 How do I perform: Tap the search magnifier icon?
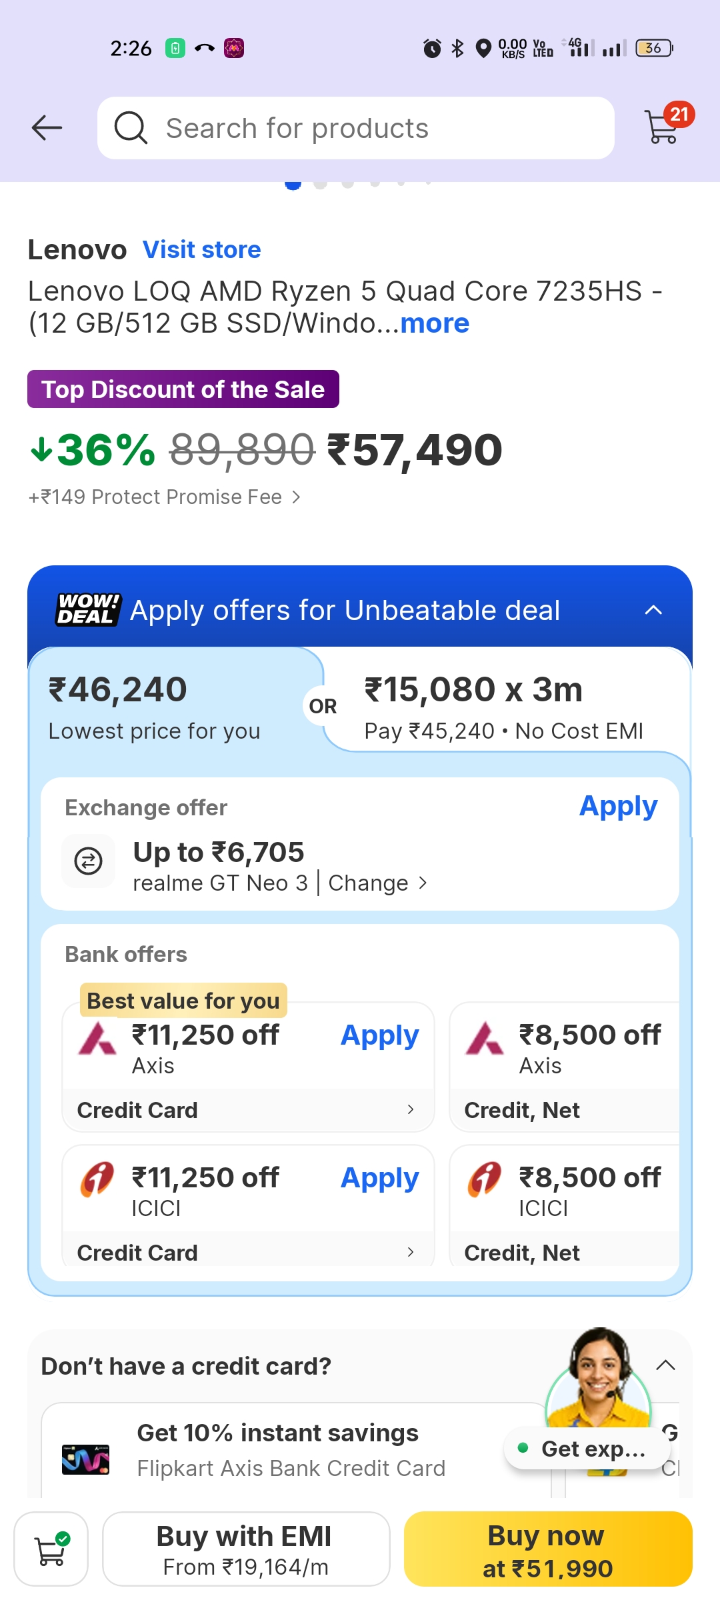click(131, 128)
